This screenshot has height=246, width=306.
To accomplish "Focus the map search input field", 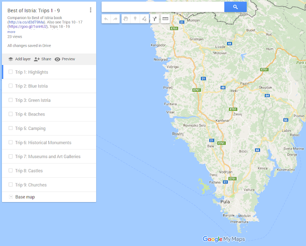I will click(163, 7).
